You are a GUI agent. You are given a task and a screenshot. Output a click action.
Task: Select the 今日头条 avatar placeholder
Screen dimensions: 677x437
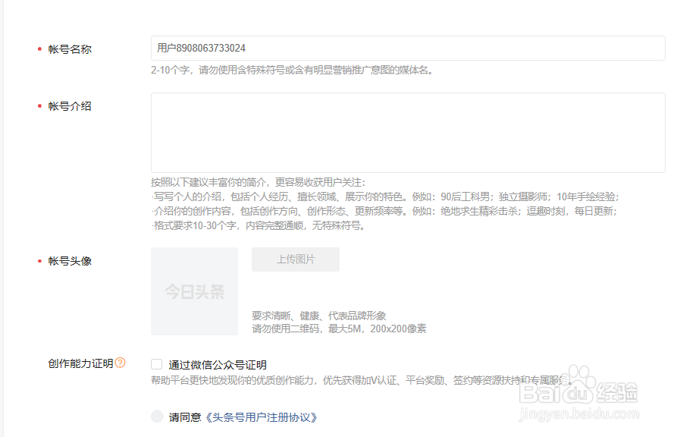[194, 291]
